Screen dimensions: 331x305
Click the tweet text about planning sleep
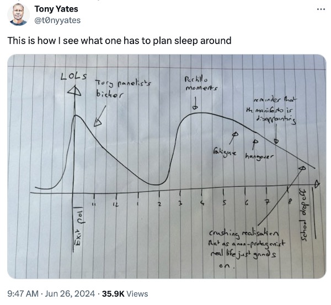coord(120,40)
